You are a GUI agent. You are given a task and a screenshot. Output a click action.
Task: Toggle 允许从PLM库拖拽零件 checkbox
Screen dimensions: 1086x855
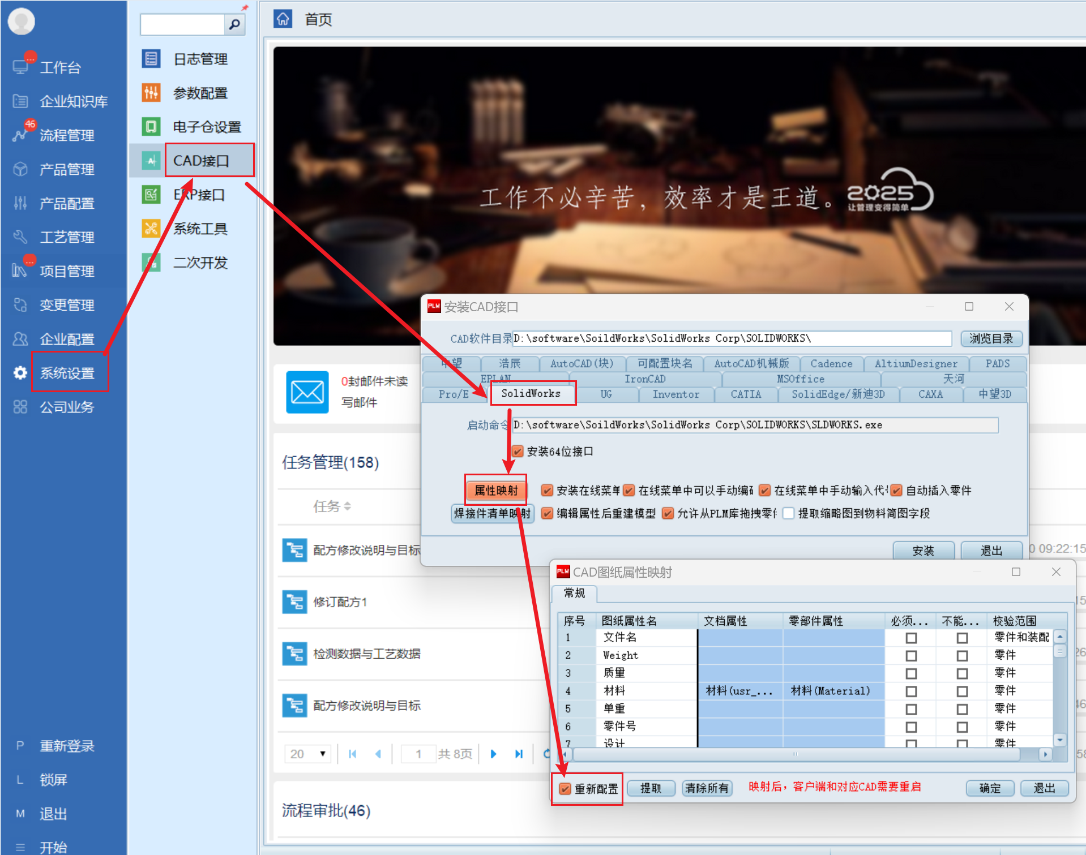[x=668, y=513]
